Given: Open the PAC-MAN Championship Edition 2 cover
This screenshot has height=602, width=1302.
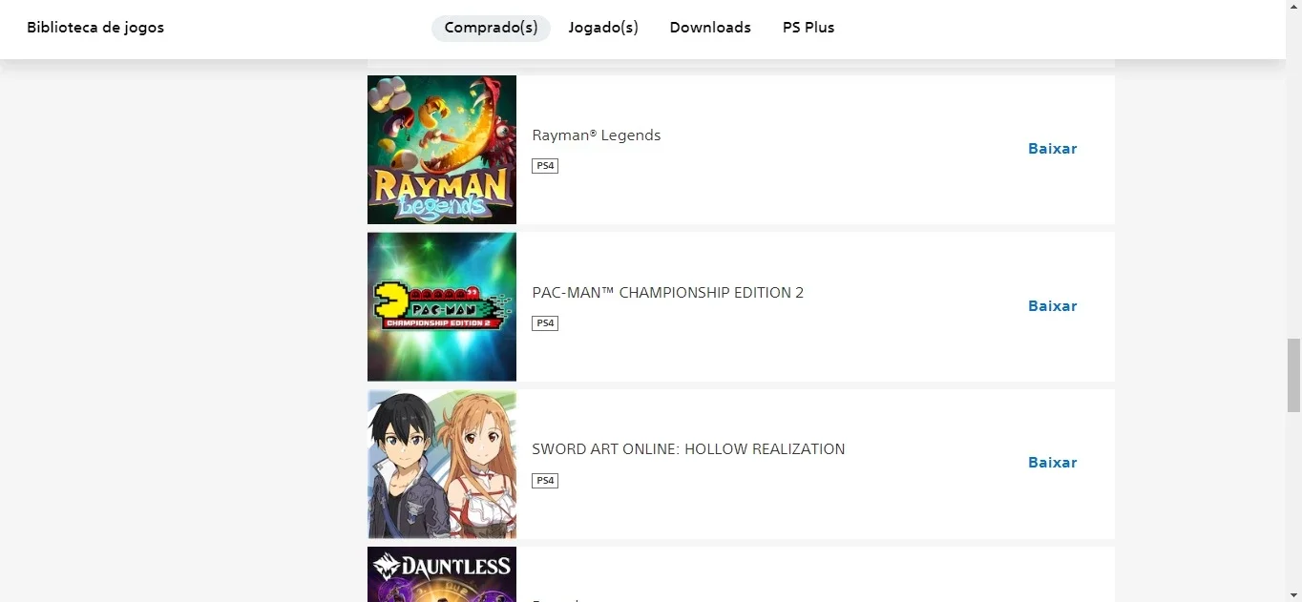Looking at the screenshot, I should 442,307.
